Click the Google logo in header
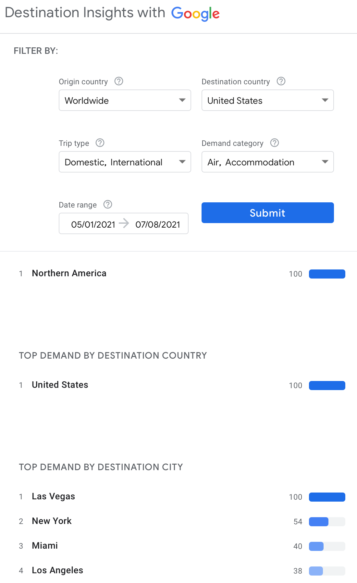This screenshot has width=357, height=583. point(195,14)
